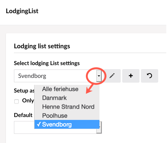The image size is (167, 143).
Task: Click the Select lodging List settings label
Action: pos(47,63)
